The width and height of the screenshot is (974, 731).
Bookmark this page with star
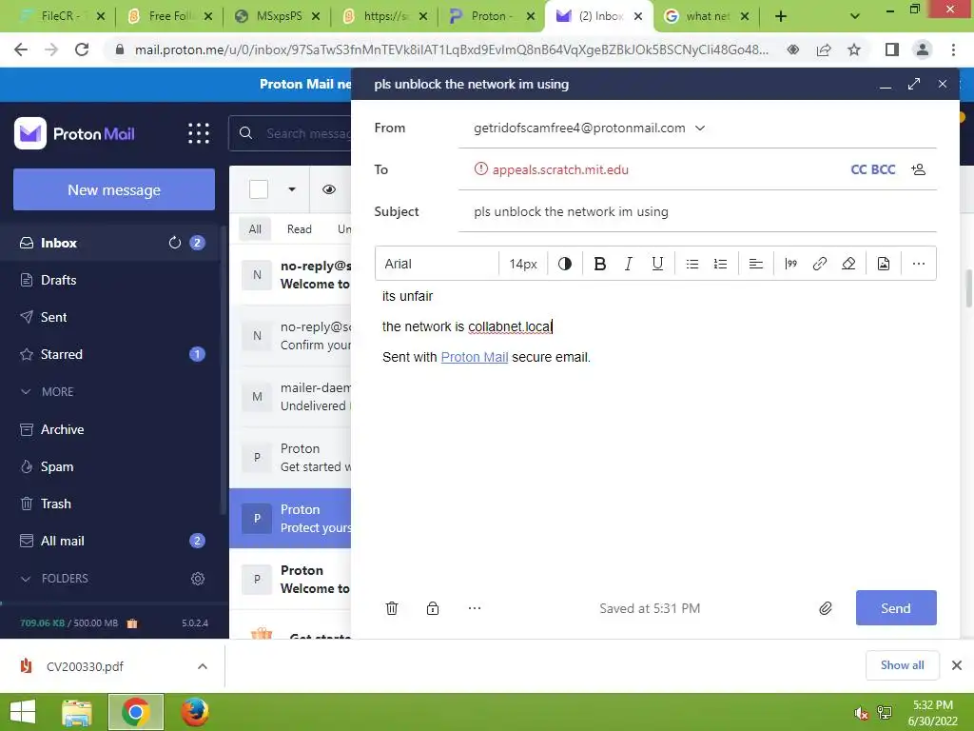[x=854, y=49]
